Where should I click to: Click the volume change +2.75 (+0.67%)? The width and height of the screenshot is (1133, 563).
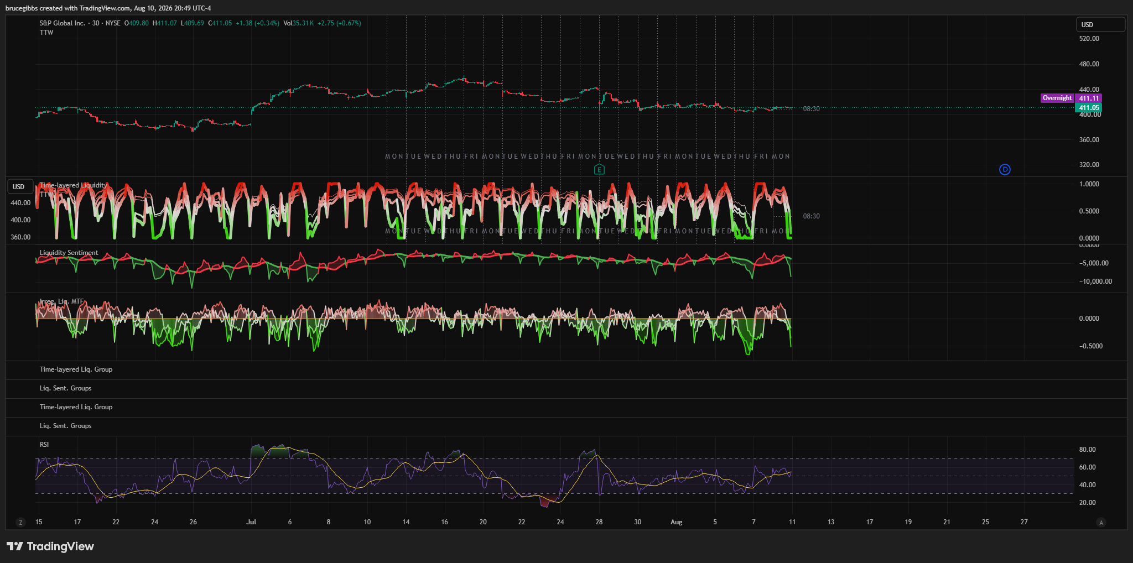tap(339, 23)
